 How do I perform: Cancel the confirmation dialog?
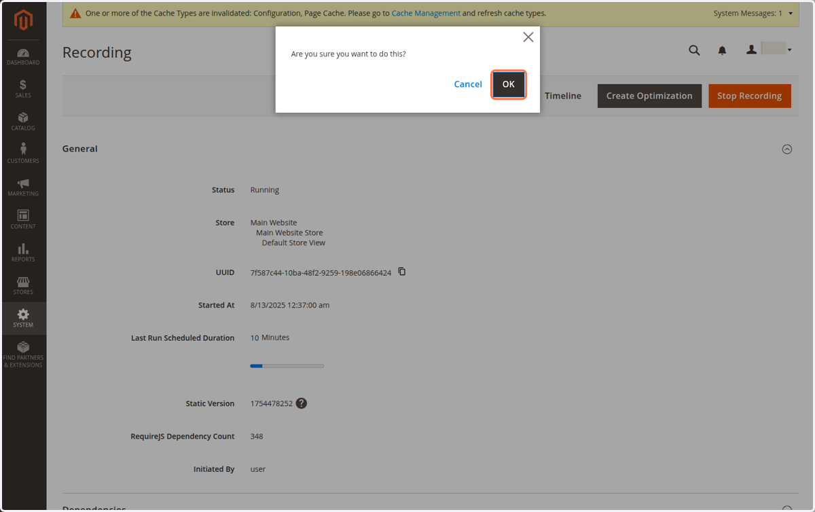point(468,84)
